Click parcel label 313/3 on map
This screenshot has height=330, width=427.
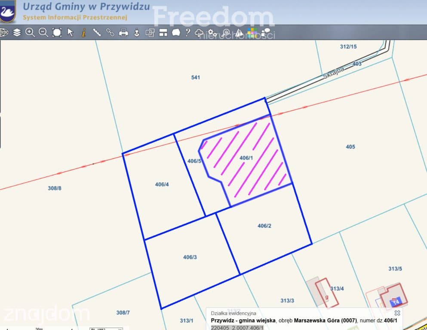(x=287, y=301)
